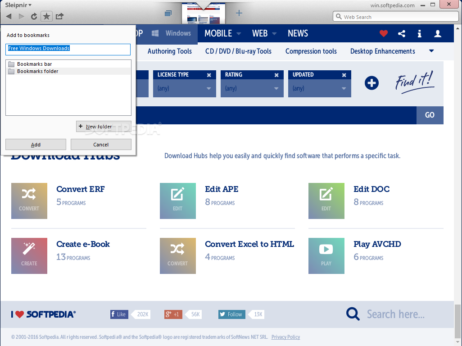Open Authoring Tools category
462x346 pixels.
(x=170, y=51)
